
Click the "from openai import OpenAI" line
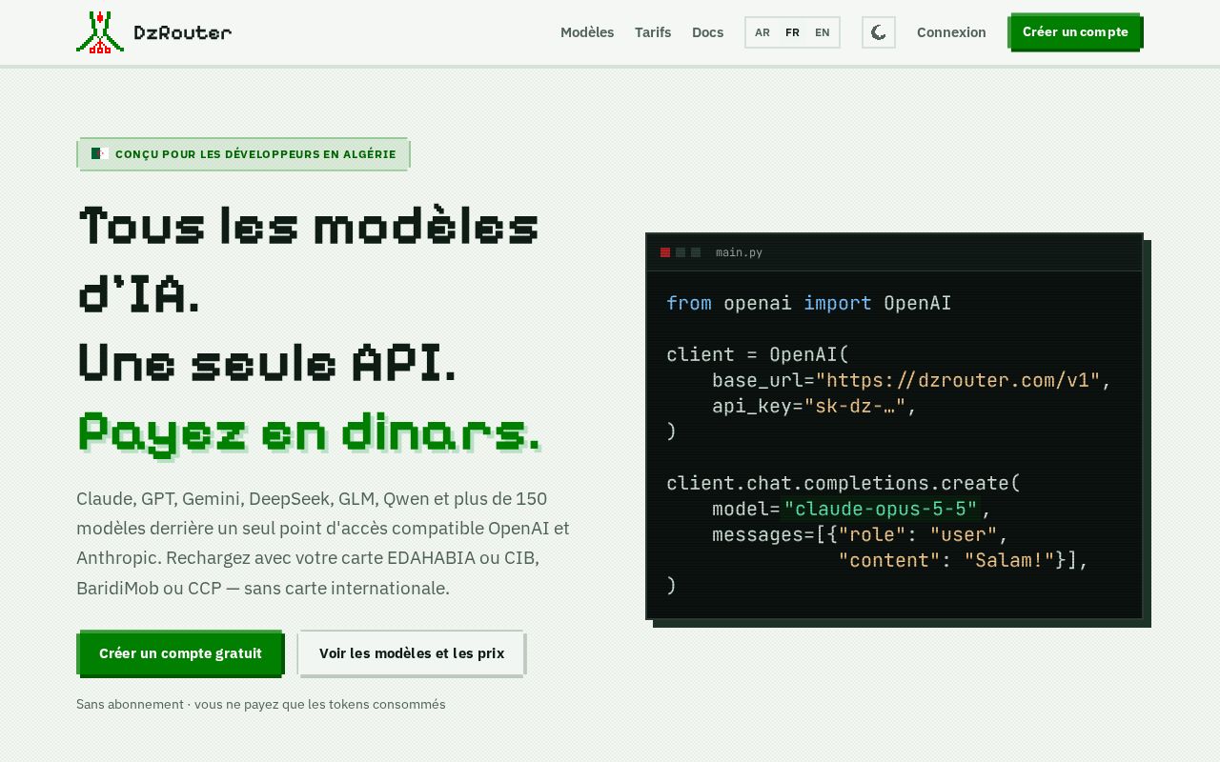pos(808,303)
